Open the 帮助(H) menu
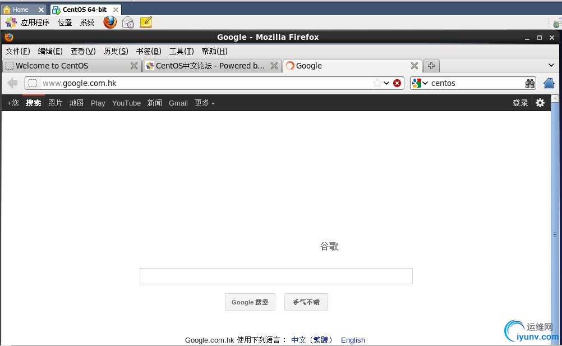This screenshot has height=346, width=562. click(x=214, y=51)
